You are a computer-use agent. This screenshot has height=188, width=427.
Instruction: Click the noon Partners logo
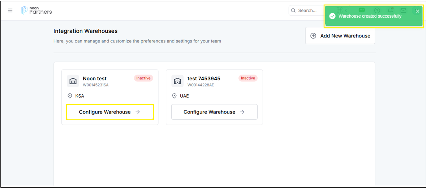point(36,10)
